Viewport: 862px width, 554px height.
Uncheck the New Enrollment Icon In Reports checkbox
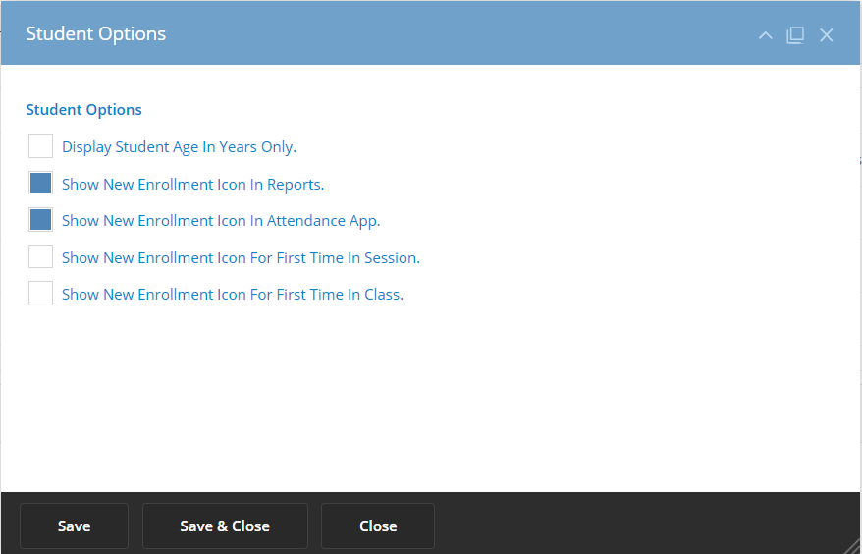coord(40,184)
